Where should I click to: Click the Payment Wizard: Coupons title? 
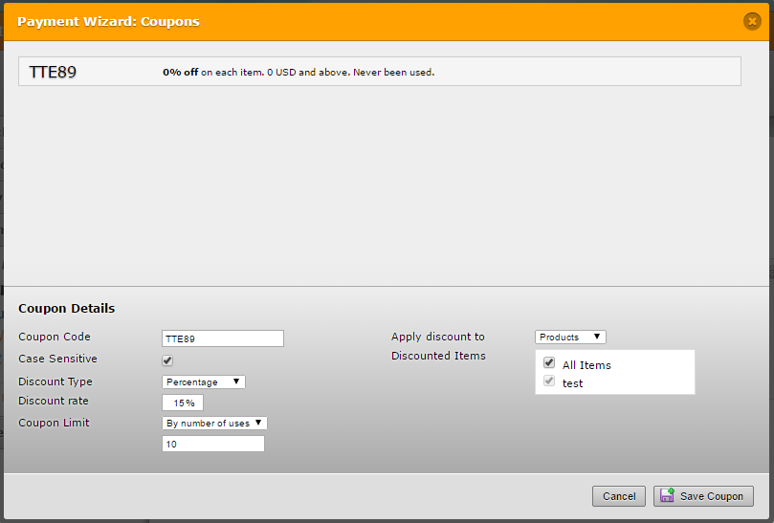tap(108, 21)
